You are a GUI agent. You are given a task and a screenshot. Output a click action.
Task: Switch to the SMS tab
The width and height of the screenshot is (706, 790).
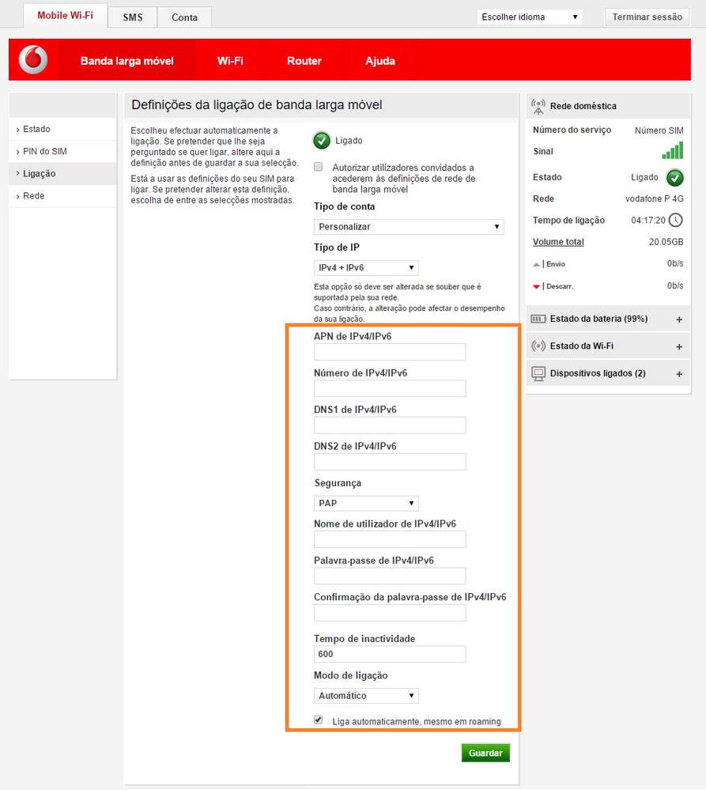[132, 17]
